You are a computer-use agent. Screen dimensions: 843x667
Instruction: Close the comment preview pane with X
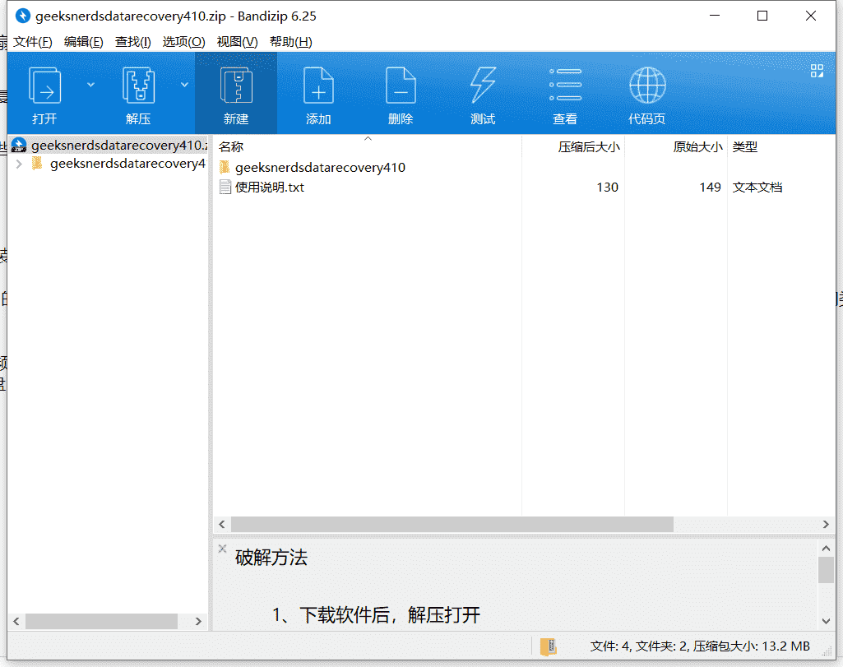click(x=222, y=549)
